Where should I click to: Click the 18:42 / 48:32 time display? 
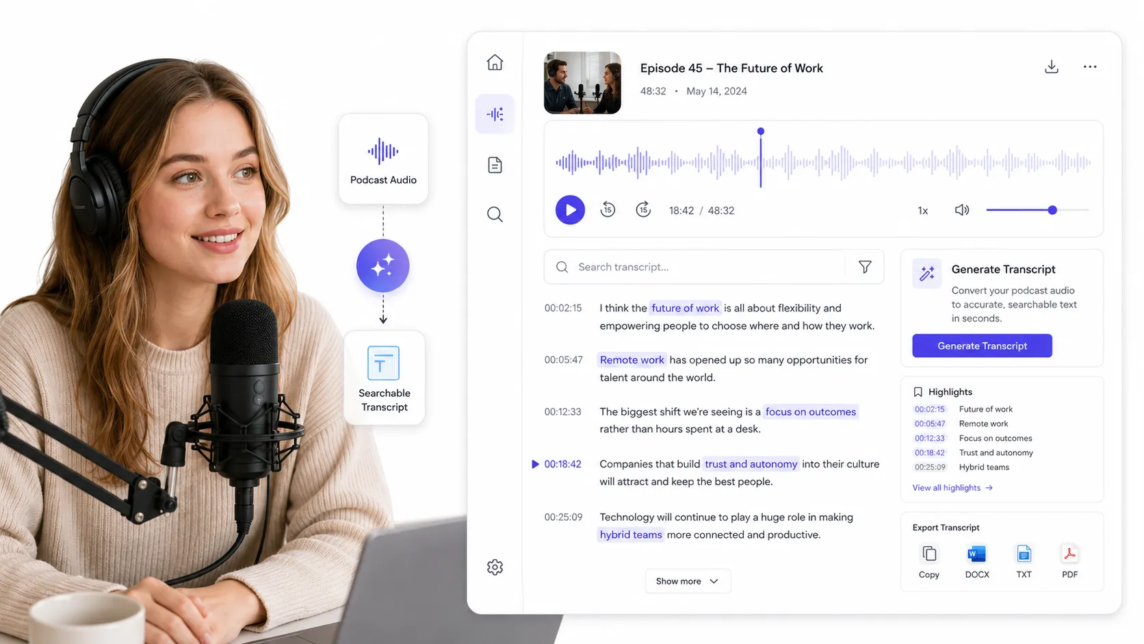701,211
